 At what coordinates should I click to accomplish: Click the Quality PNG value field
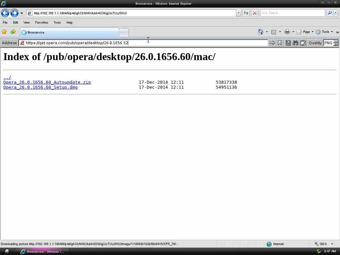pyautogui.click(x=328, y=43)
